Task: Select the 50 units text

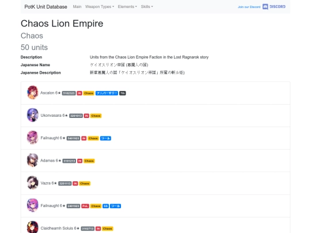Action: pyautogui.click(x=34, y=47)
